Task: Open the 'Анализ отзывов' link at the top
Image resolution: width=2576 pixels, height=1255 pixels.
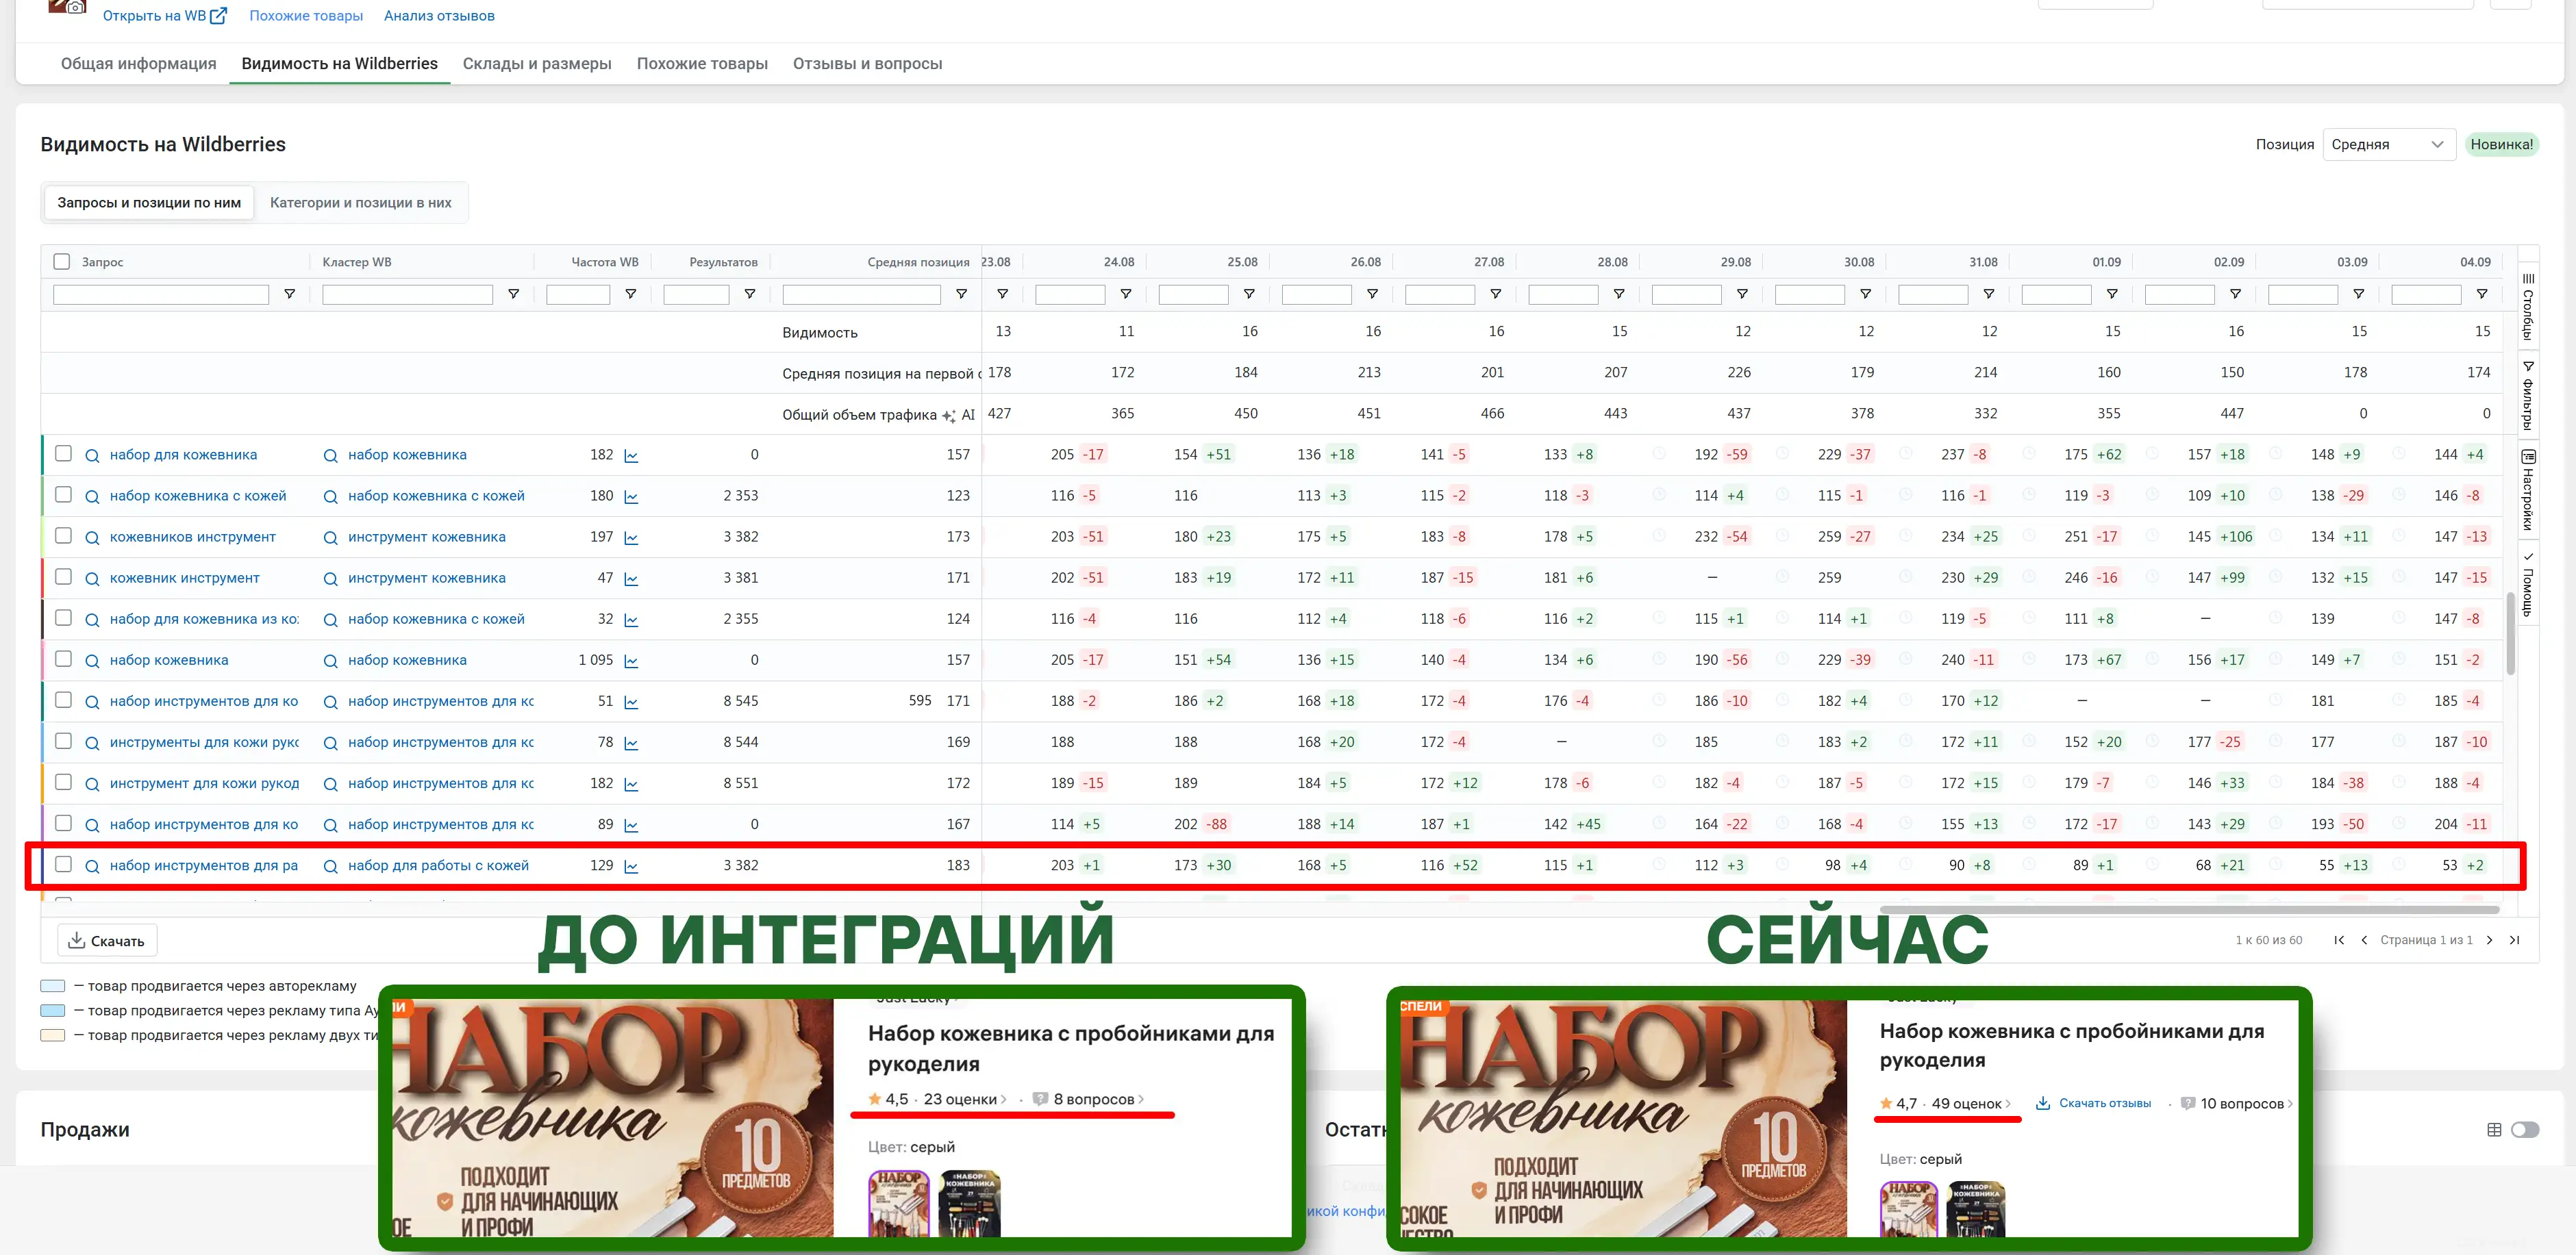Action: coord(438,15)
